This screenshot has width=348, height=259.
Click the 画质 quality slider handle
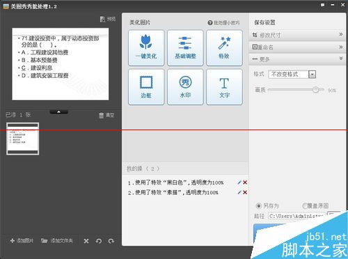(315, 90)
